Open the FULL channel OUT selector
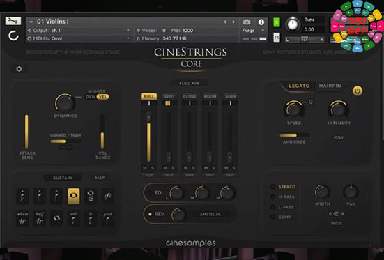This screenshot has width=384, height=260. 148,175
